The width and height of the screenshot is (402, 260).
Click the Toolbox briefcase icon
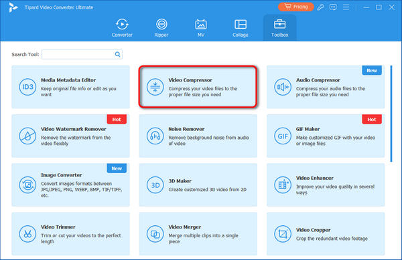(279, 24)
